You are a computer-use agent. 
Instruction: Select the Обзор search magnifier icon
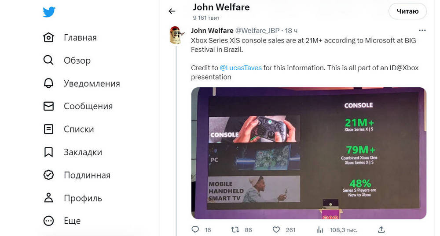48,60
